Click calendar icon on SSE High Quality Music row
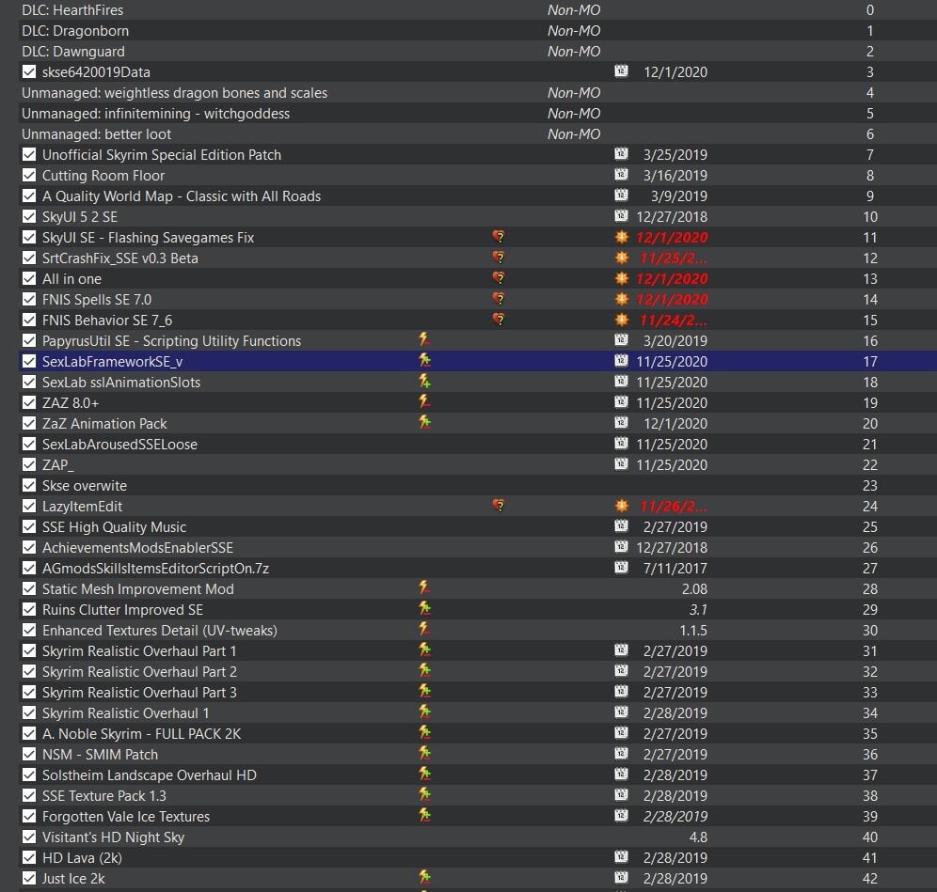This screenshot has width=937, height=892. pos(622,526)
